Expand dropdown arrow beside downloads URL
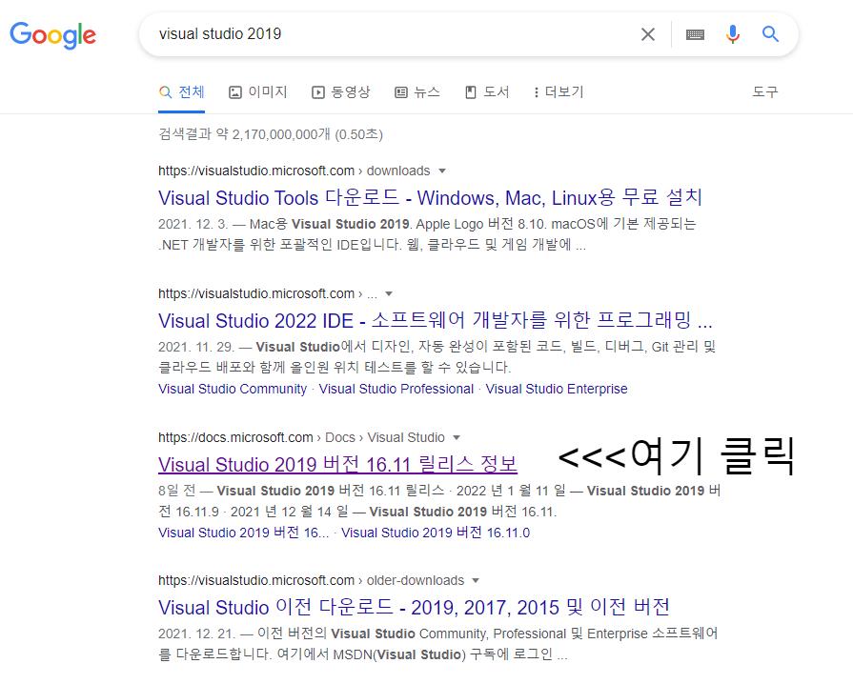Screen dimensions: 853x684 [442, 171]
